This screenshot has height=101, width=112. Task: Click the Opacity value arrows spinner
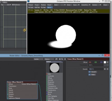pos(105,69)
